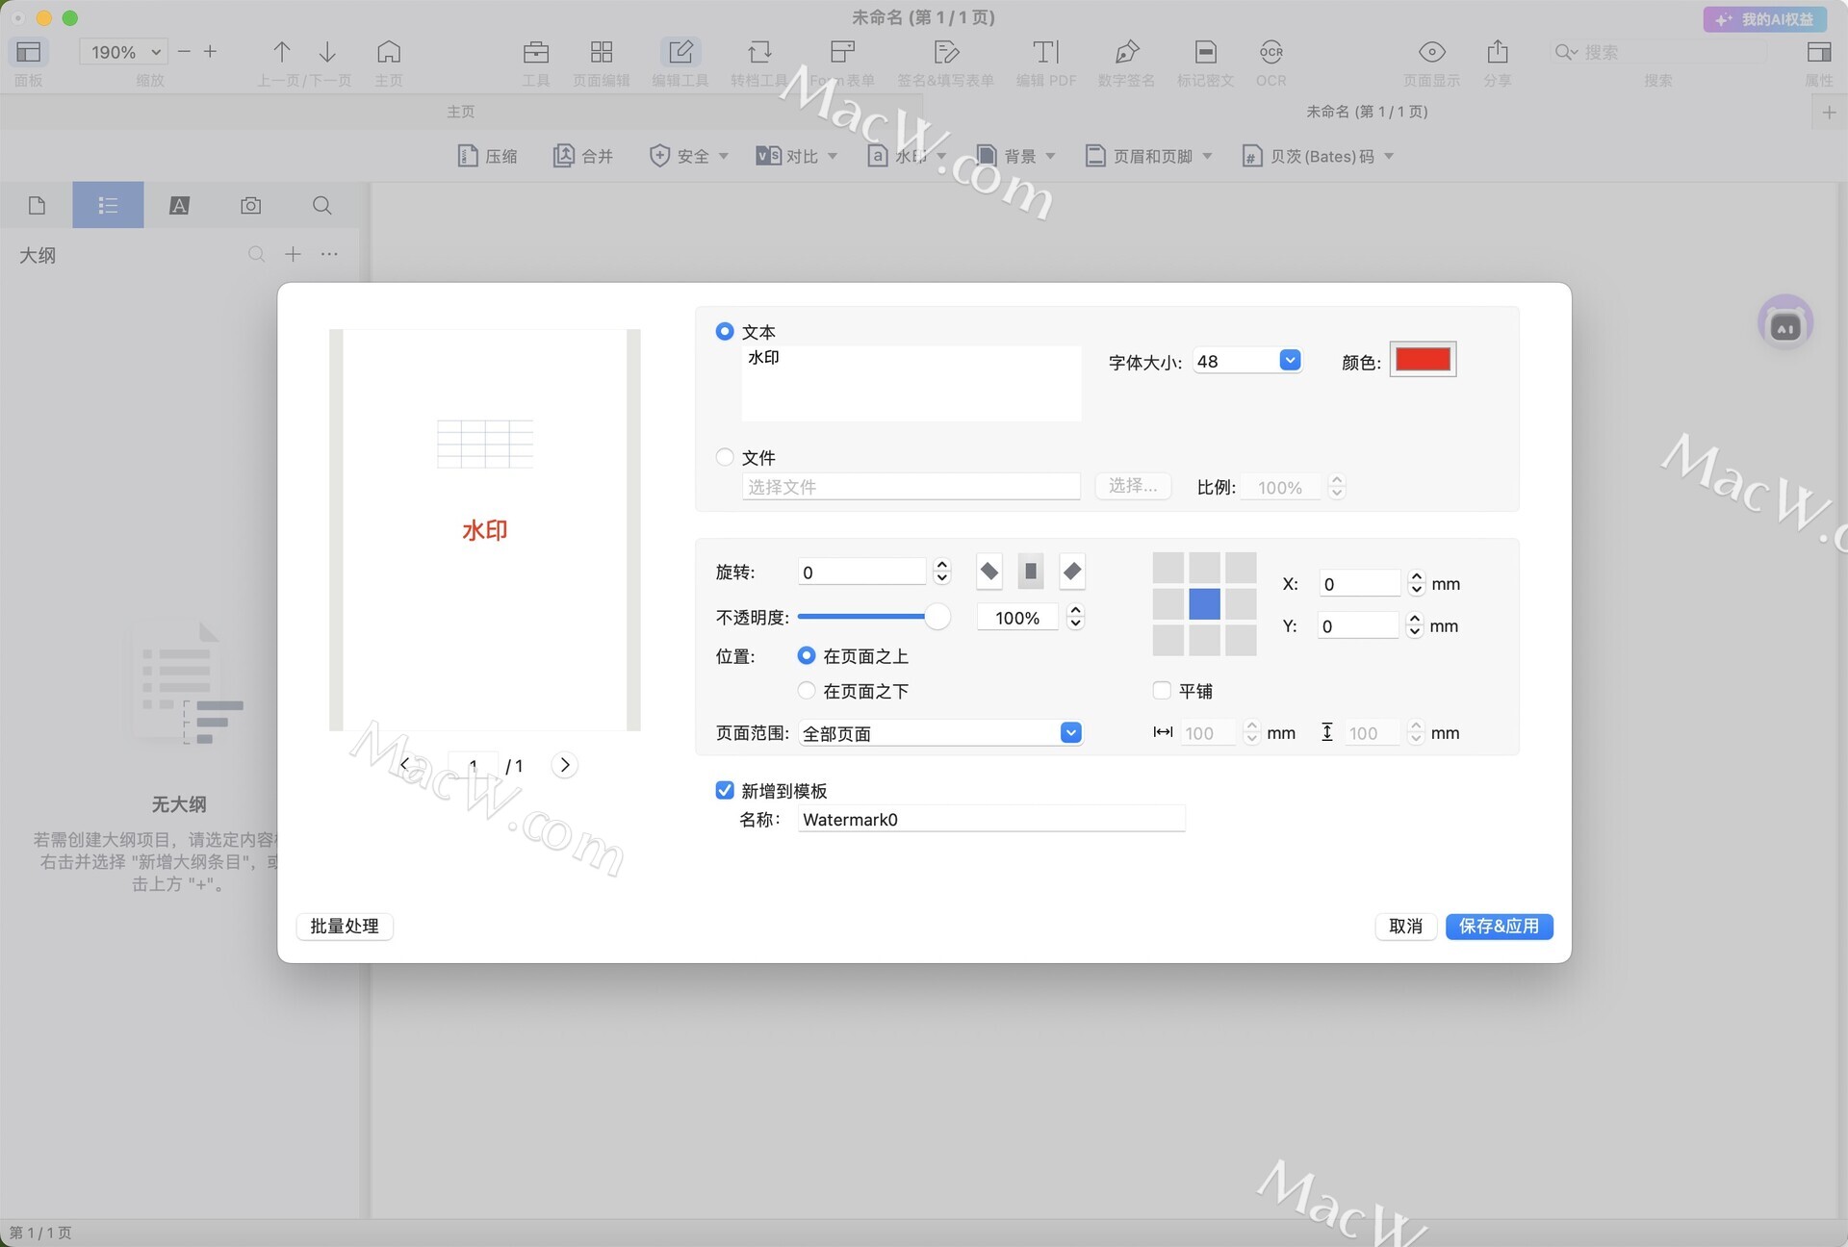
Task: Go to next preview page arrow
Action: [x=565, y=765]
